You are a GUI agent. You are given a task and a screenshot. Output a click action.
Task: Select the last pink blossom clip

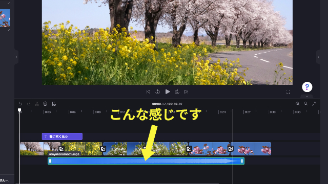point(251,149)
